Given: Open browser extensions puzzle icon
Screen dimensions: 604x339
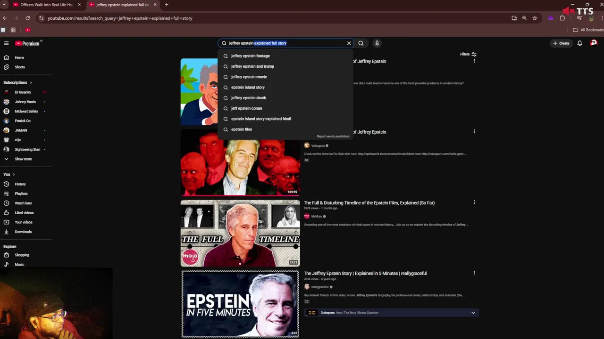Looking at the screenshot, I should click(x=562, y=18).
